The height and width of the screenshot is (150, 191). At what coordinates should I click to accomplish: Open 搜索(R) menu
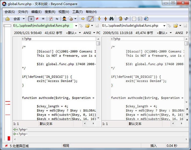(x=50, y=12)
